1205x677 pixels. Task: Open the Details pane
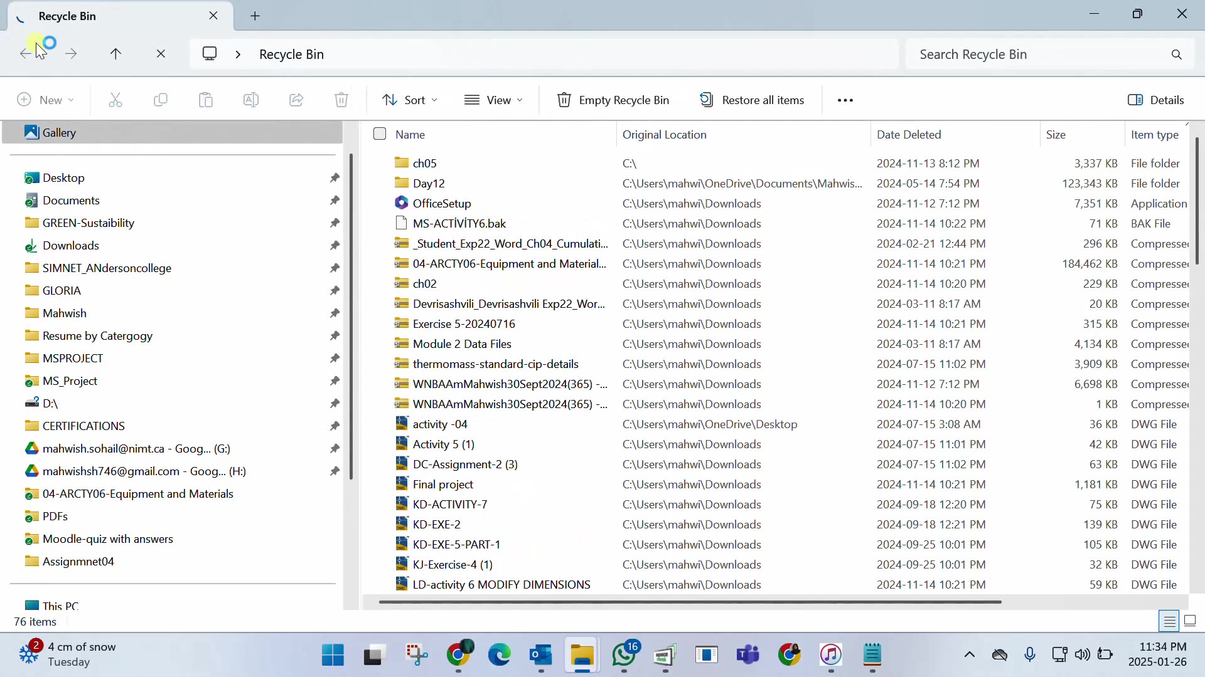point(1155,100)
